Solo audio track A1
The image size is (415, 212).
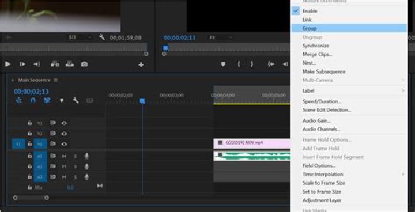tap(76, 157)
